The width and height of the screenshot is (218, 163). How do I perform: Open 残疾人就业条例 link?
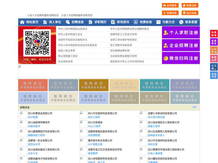[x=67, y=51]
